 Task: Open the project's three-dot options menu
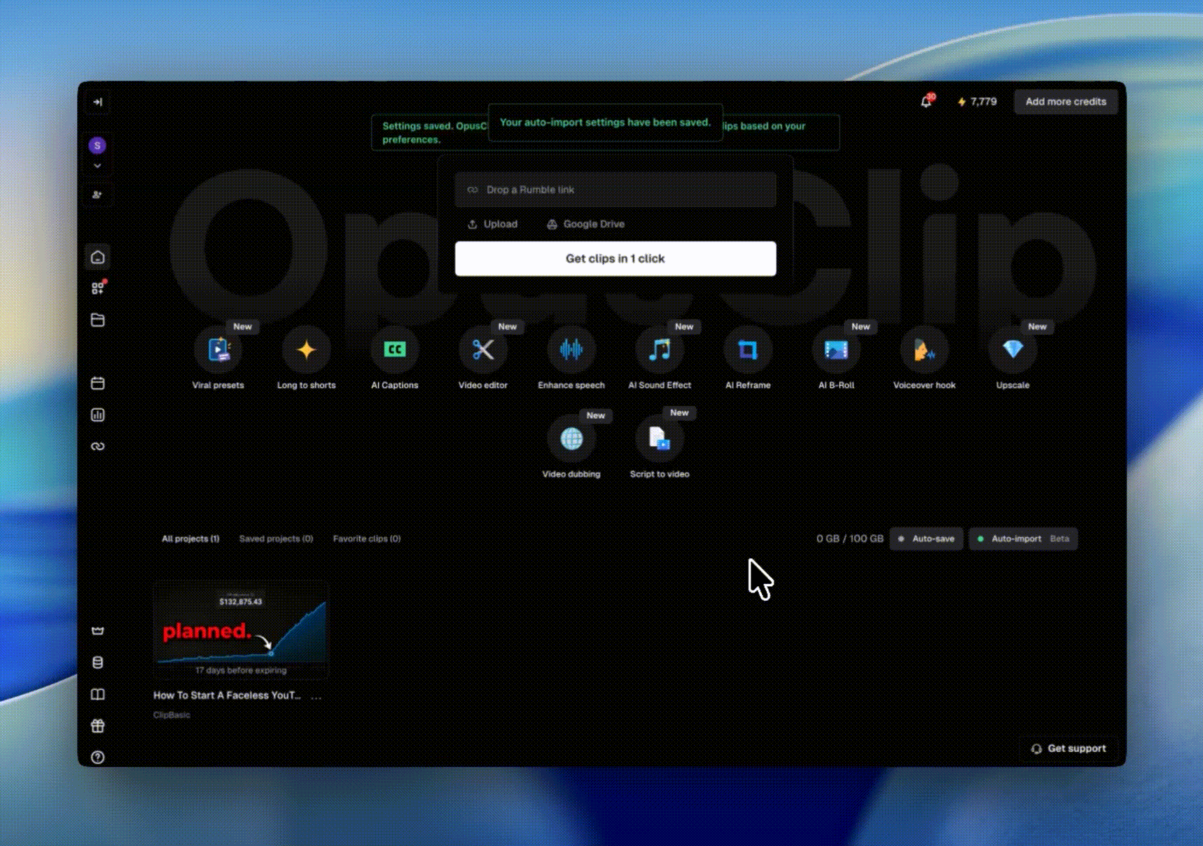[x=317, y=696]
